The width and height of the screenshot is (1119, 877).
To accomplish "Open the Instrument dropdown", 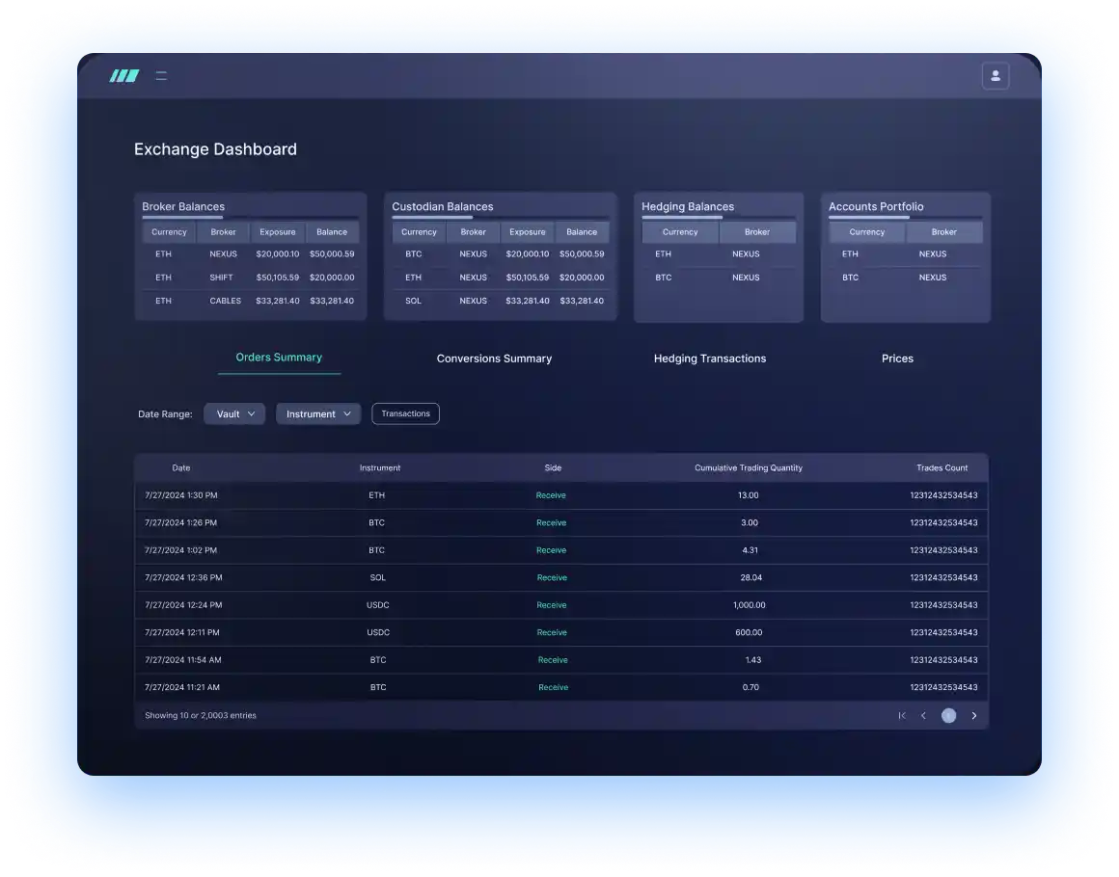I will (x=318, y=414).
